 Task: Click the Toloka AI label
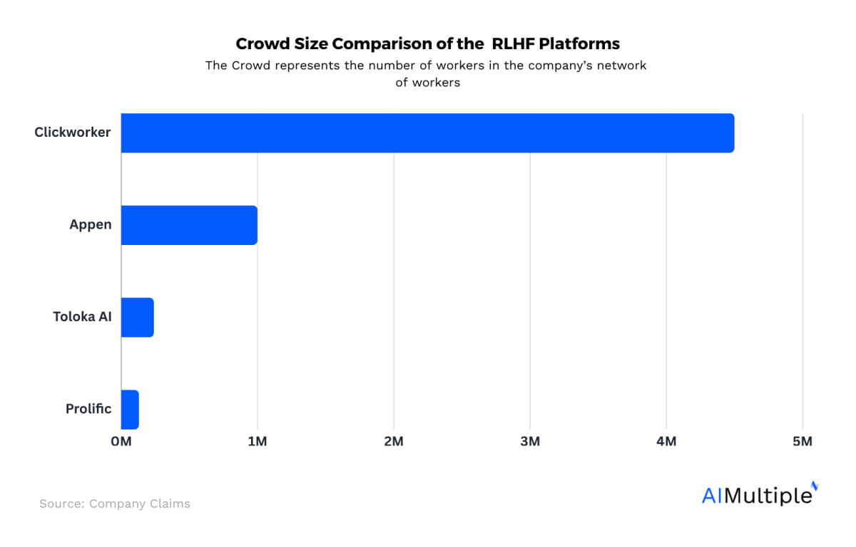(82, 316)
